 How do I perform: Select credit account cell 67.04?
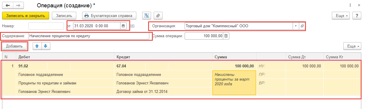[x=130, y=66]
